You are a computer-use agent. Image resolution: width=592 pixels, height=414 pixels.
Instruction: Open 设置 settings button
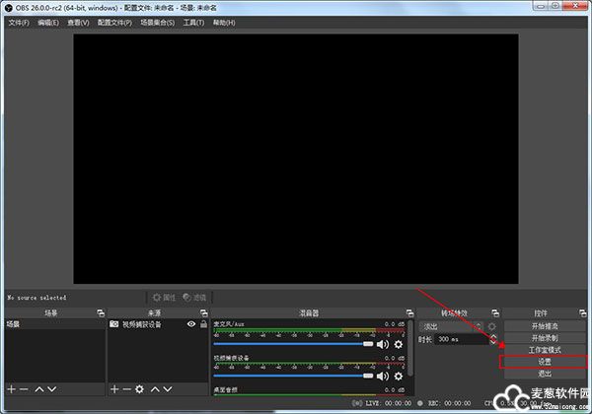pyautogui.click(x=544, y=362)
